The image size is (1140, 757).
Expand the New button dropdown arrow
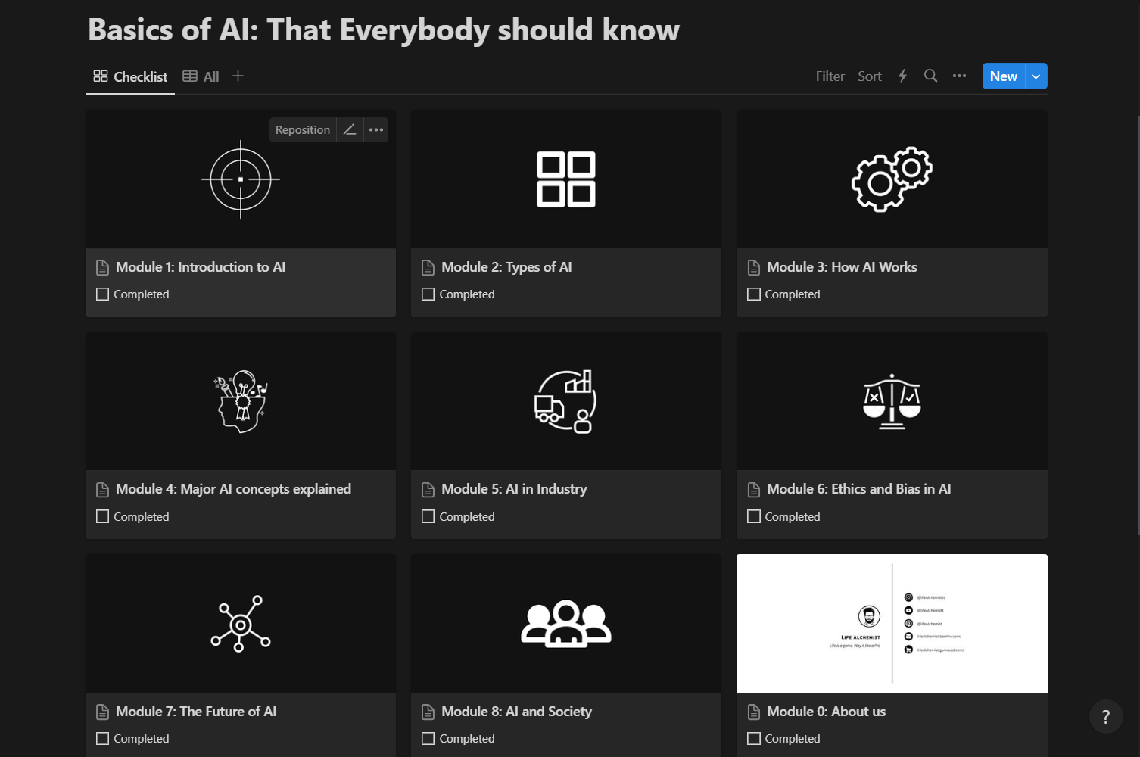pos(1036,76)
